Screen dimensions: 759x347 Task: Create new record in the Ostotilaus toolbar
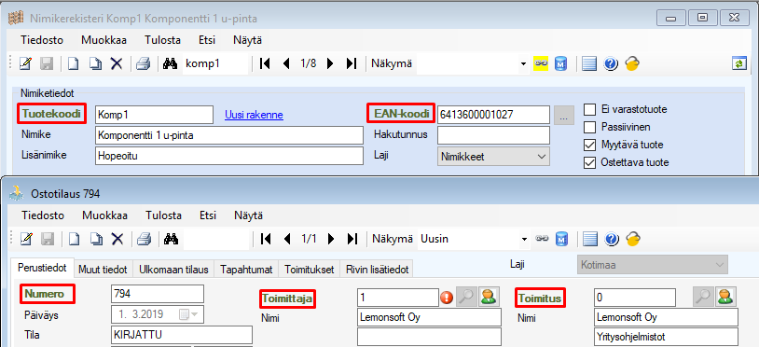[73, 238]
